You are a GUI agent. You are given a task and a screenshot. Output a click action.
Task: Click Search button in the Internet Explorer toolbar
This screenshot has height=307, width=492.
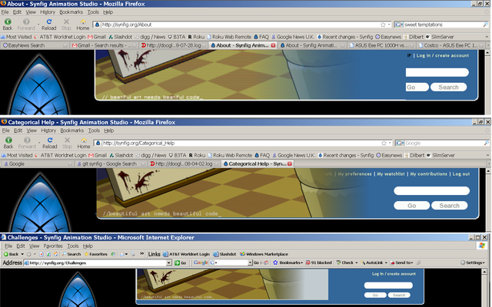pos(71,254)
